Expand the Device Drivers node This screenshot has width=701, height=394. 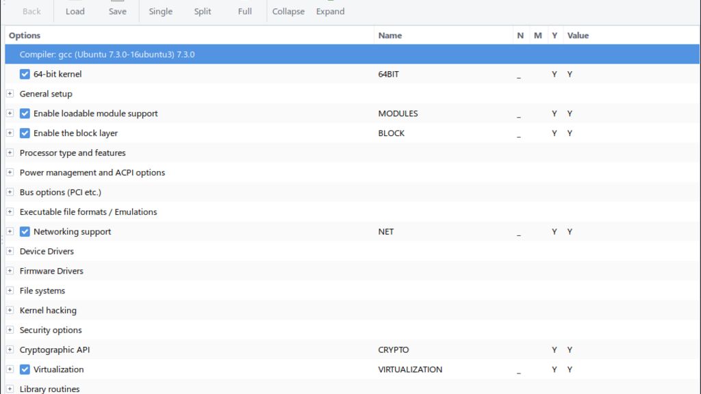(10, 251)
